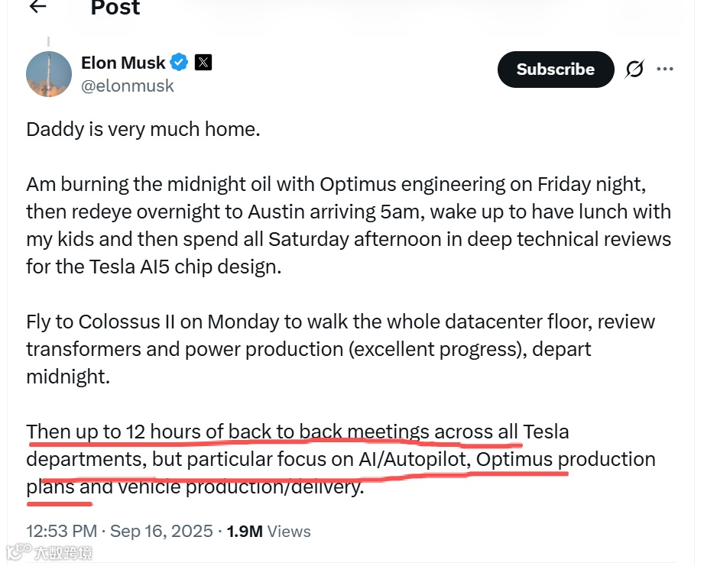Click the Sep 16, 2025 date
The width and height of the screenshot is (704, 566).
pyautogui.click(x=161, y=532)
